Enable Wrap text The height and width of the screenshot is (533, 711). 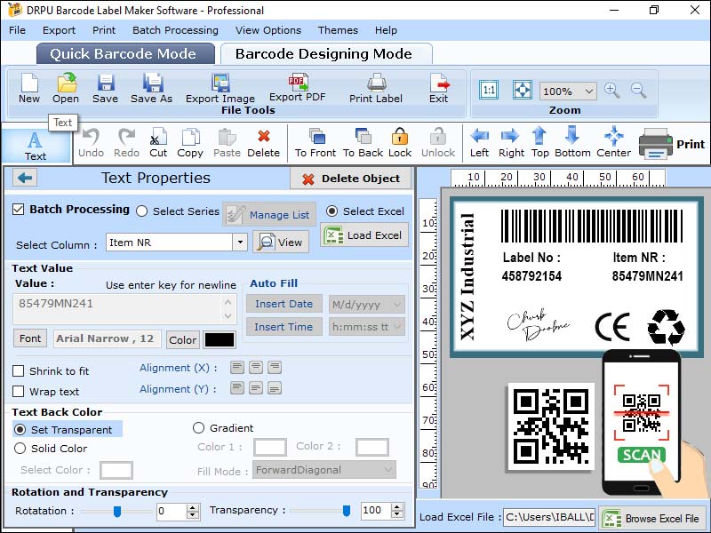(x=18, y=391)
